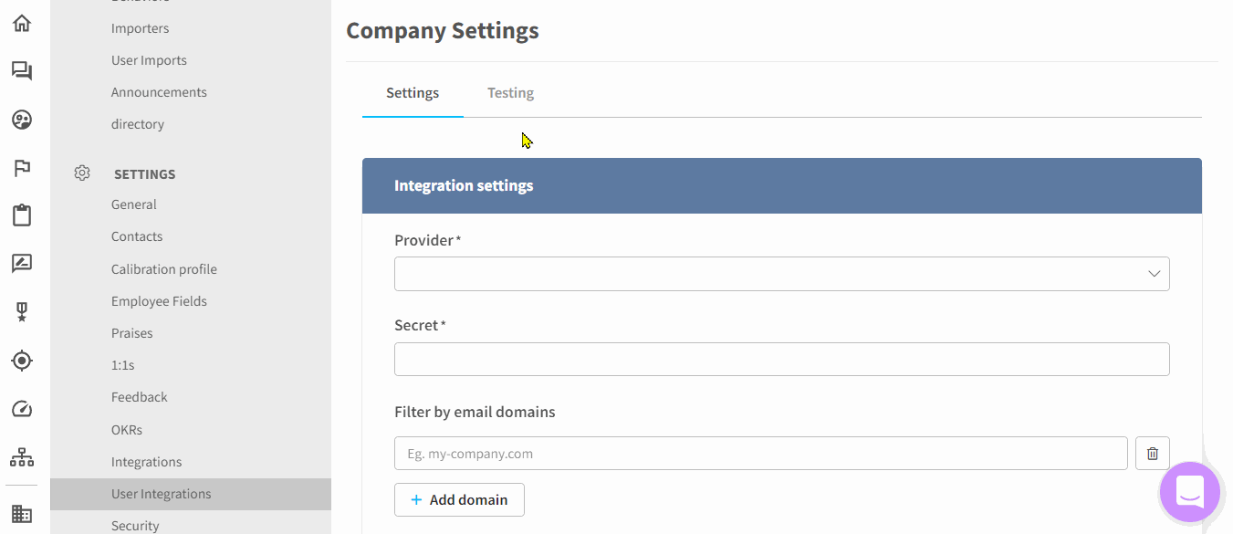Image resolution: width=1233 pixels, height=534 pixels.
Task: Go to the Security settings section
Action: point(135,525)
